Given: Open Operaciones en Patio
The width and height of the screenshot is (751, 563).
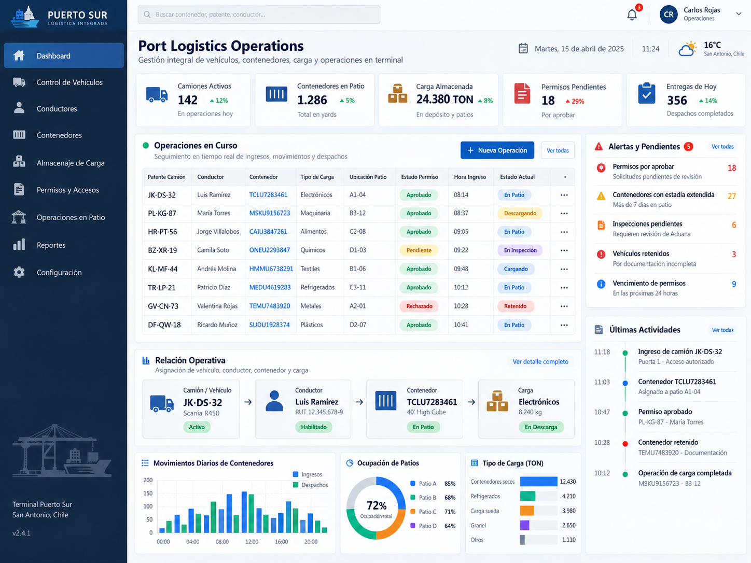Looking at the screenshot, I should click(64, 217).
